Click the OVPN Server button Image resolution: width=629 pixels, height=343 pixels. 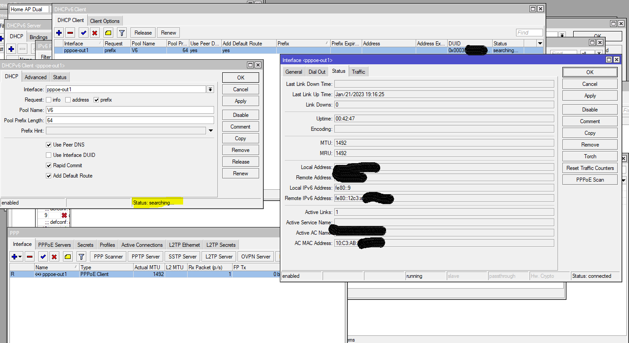point(256,257)
